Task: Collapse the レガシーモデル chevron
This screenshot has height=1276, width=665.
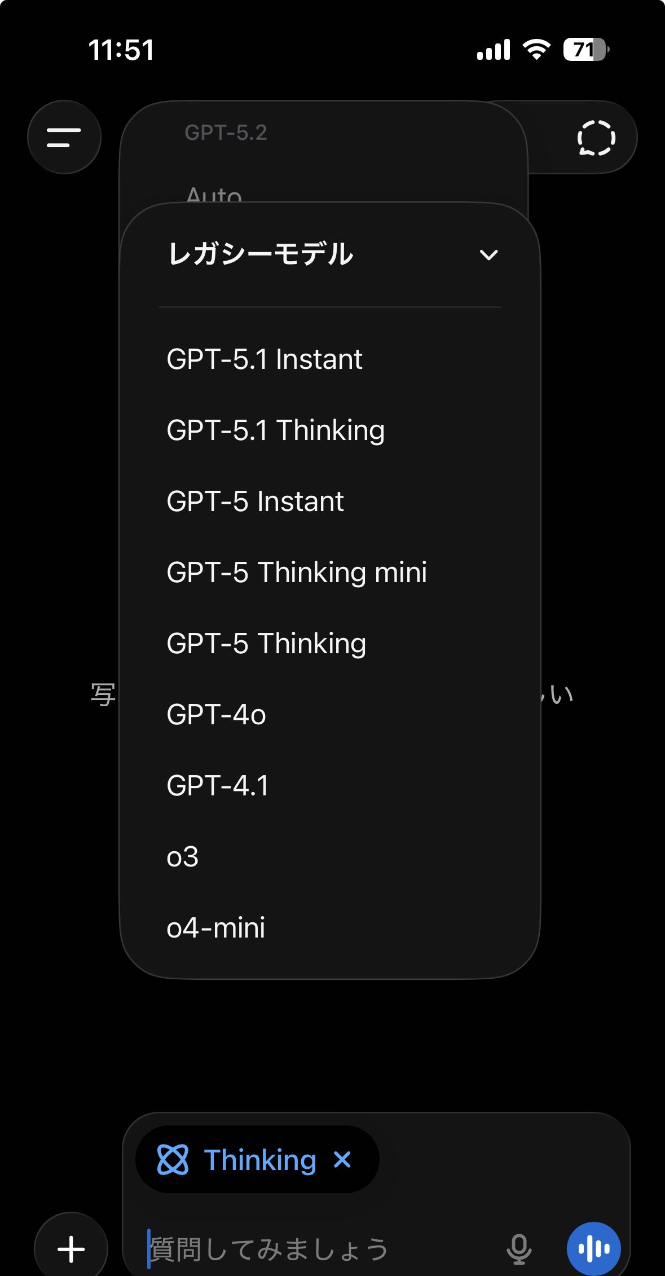Action: [x=488, y=255]
